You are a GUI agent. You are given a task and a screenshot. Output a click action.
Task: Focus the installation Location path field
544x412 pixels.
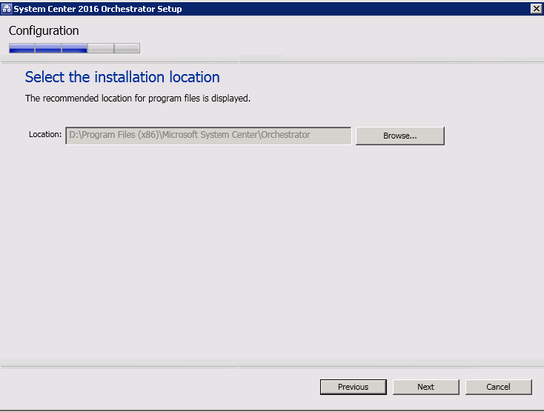coord(208,136)
